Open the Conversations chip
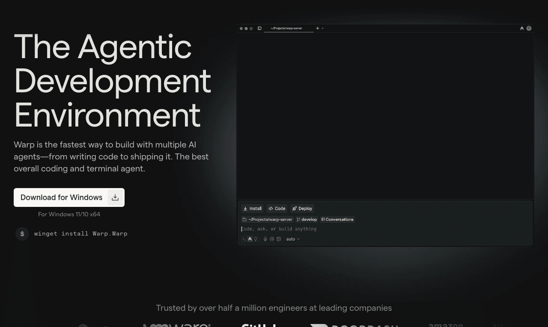 (337, 219)
